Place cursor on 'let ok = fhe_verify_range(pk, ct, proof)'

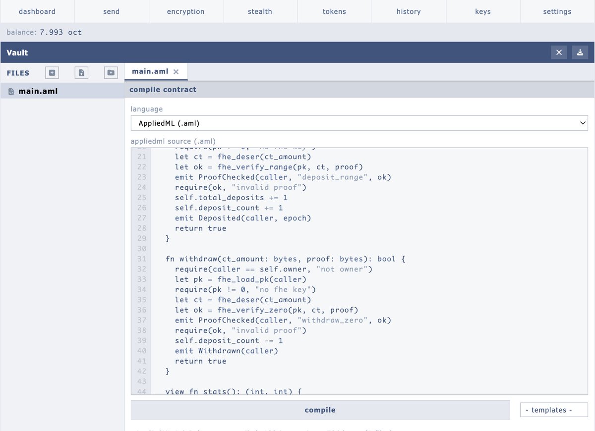pos(269,167)
